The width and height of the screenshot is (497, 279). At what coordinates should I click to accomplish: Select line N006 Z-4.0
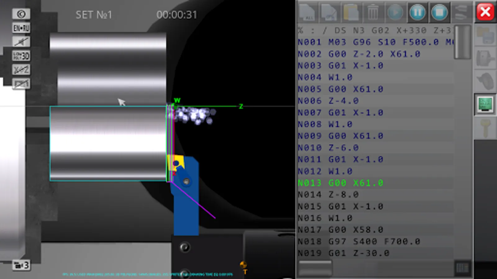[x=375, y=101]
